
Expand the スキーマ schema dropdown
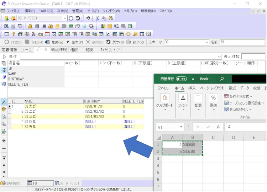point(207,42)
